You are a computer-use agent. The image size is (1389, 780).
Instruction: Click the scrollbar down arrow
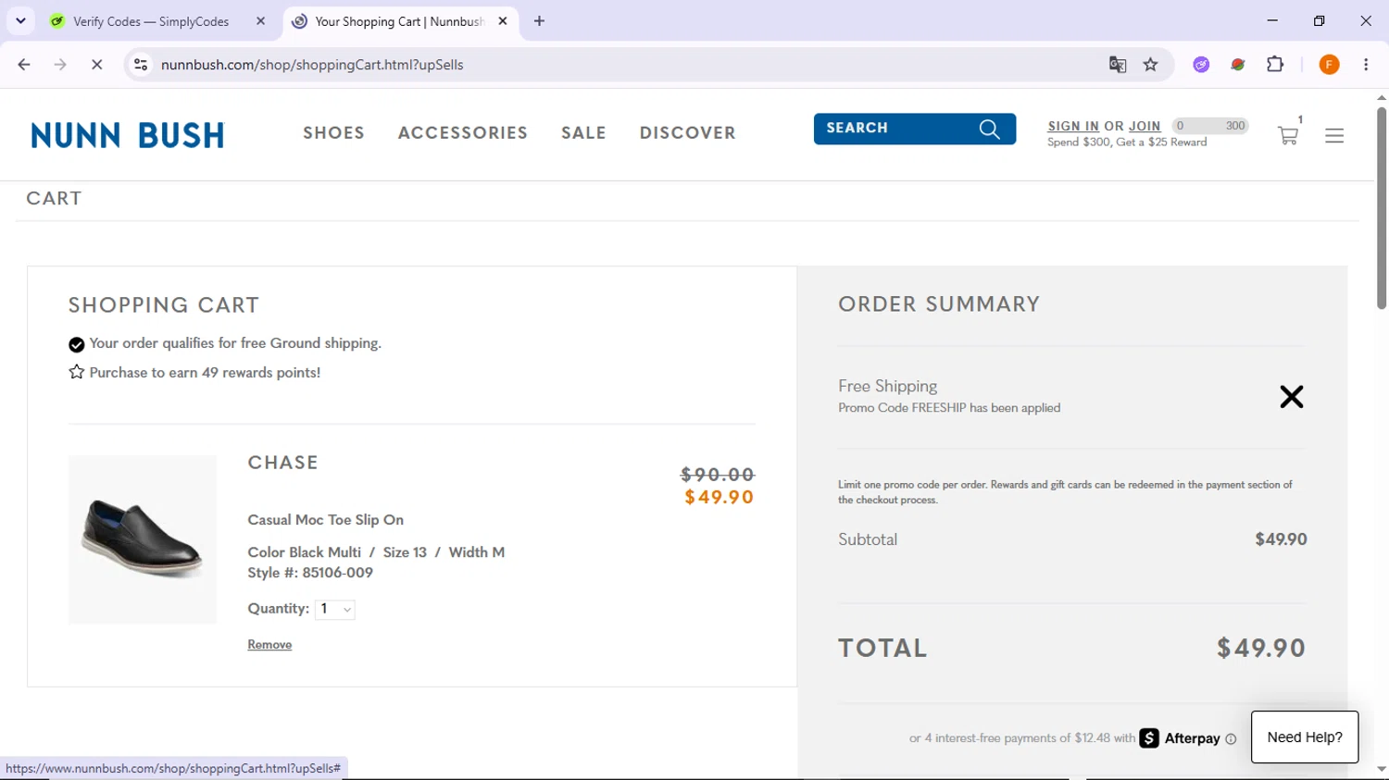pyautogui.click(x=1382, y=769)
